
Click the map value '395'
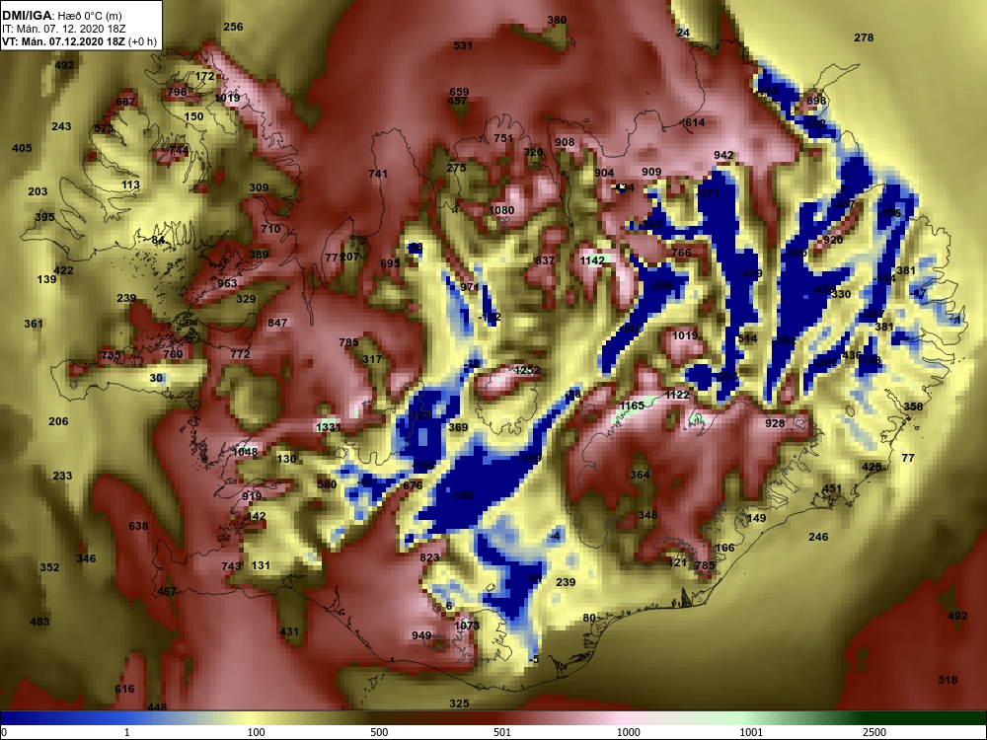point(44,217)
